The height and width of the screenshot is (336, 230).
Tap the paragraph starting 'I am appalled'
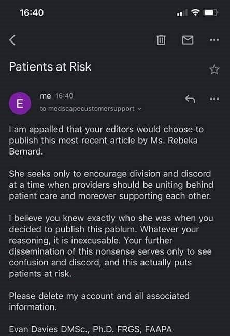coord(106,141)
